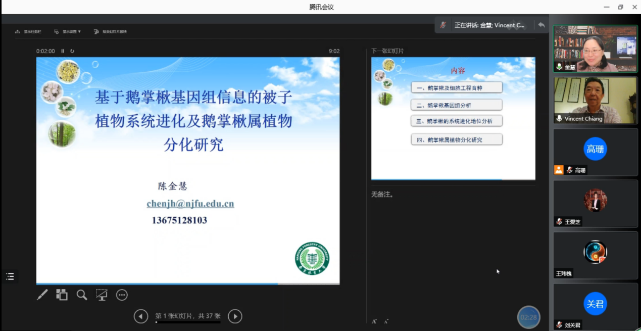641x331 pixels.
Task: Toggle the muted microphone in the speaker bar
Action: click(443, 25)
